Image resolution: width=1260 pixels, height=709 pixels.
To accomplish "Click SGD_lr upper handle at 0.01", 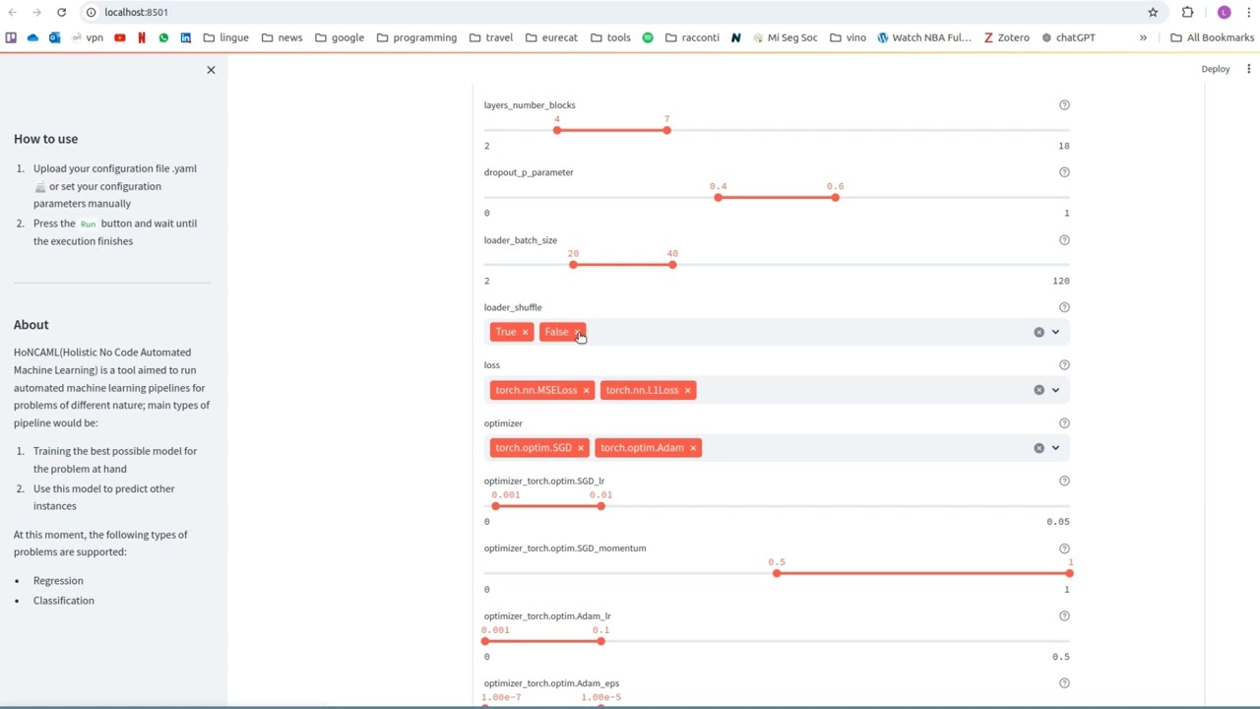I will pyautogui.click(x=600, y=506).
